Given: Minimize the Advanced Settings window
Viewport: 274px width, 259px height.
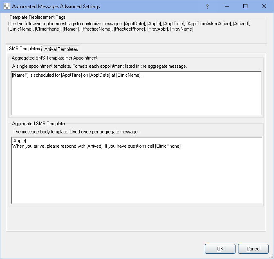Looking at the screenshot, I should pos(227,7).
